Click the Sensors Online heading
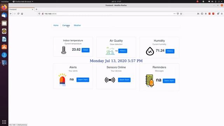 point(116,67)
